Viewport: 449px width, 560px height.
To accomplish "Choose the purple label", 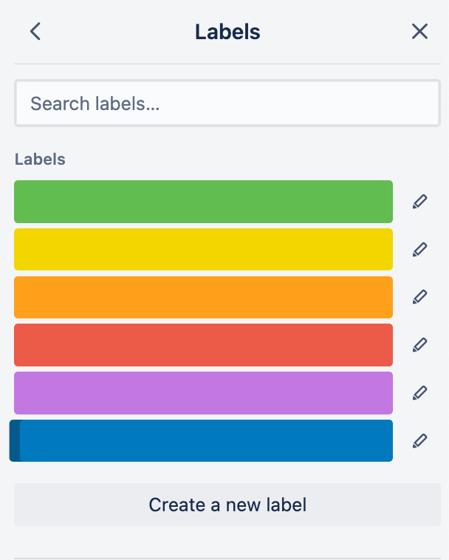I will (x=203, y=393).
